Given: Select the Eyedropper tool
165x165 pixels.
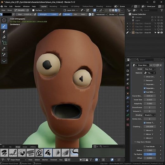Looking at the screenshot, I should (x=4, y=55).
